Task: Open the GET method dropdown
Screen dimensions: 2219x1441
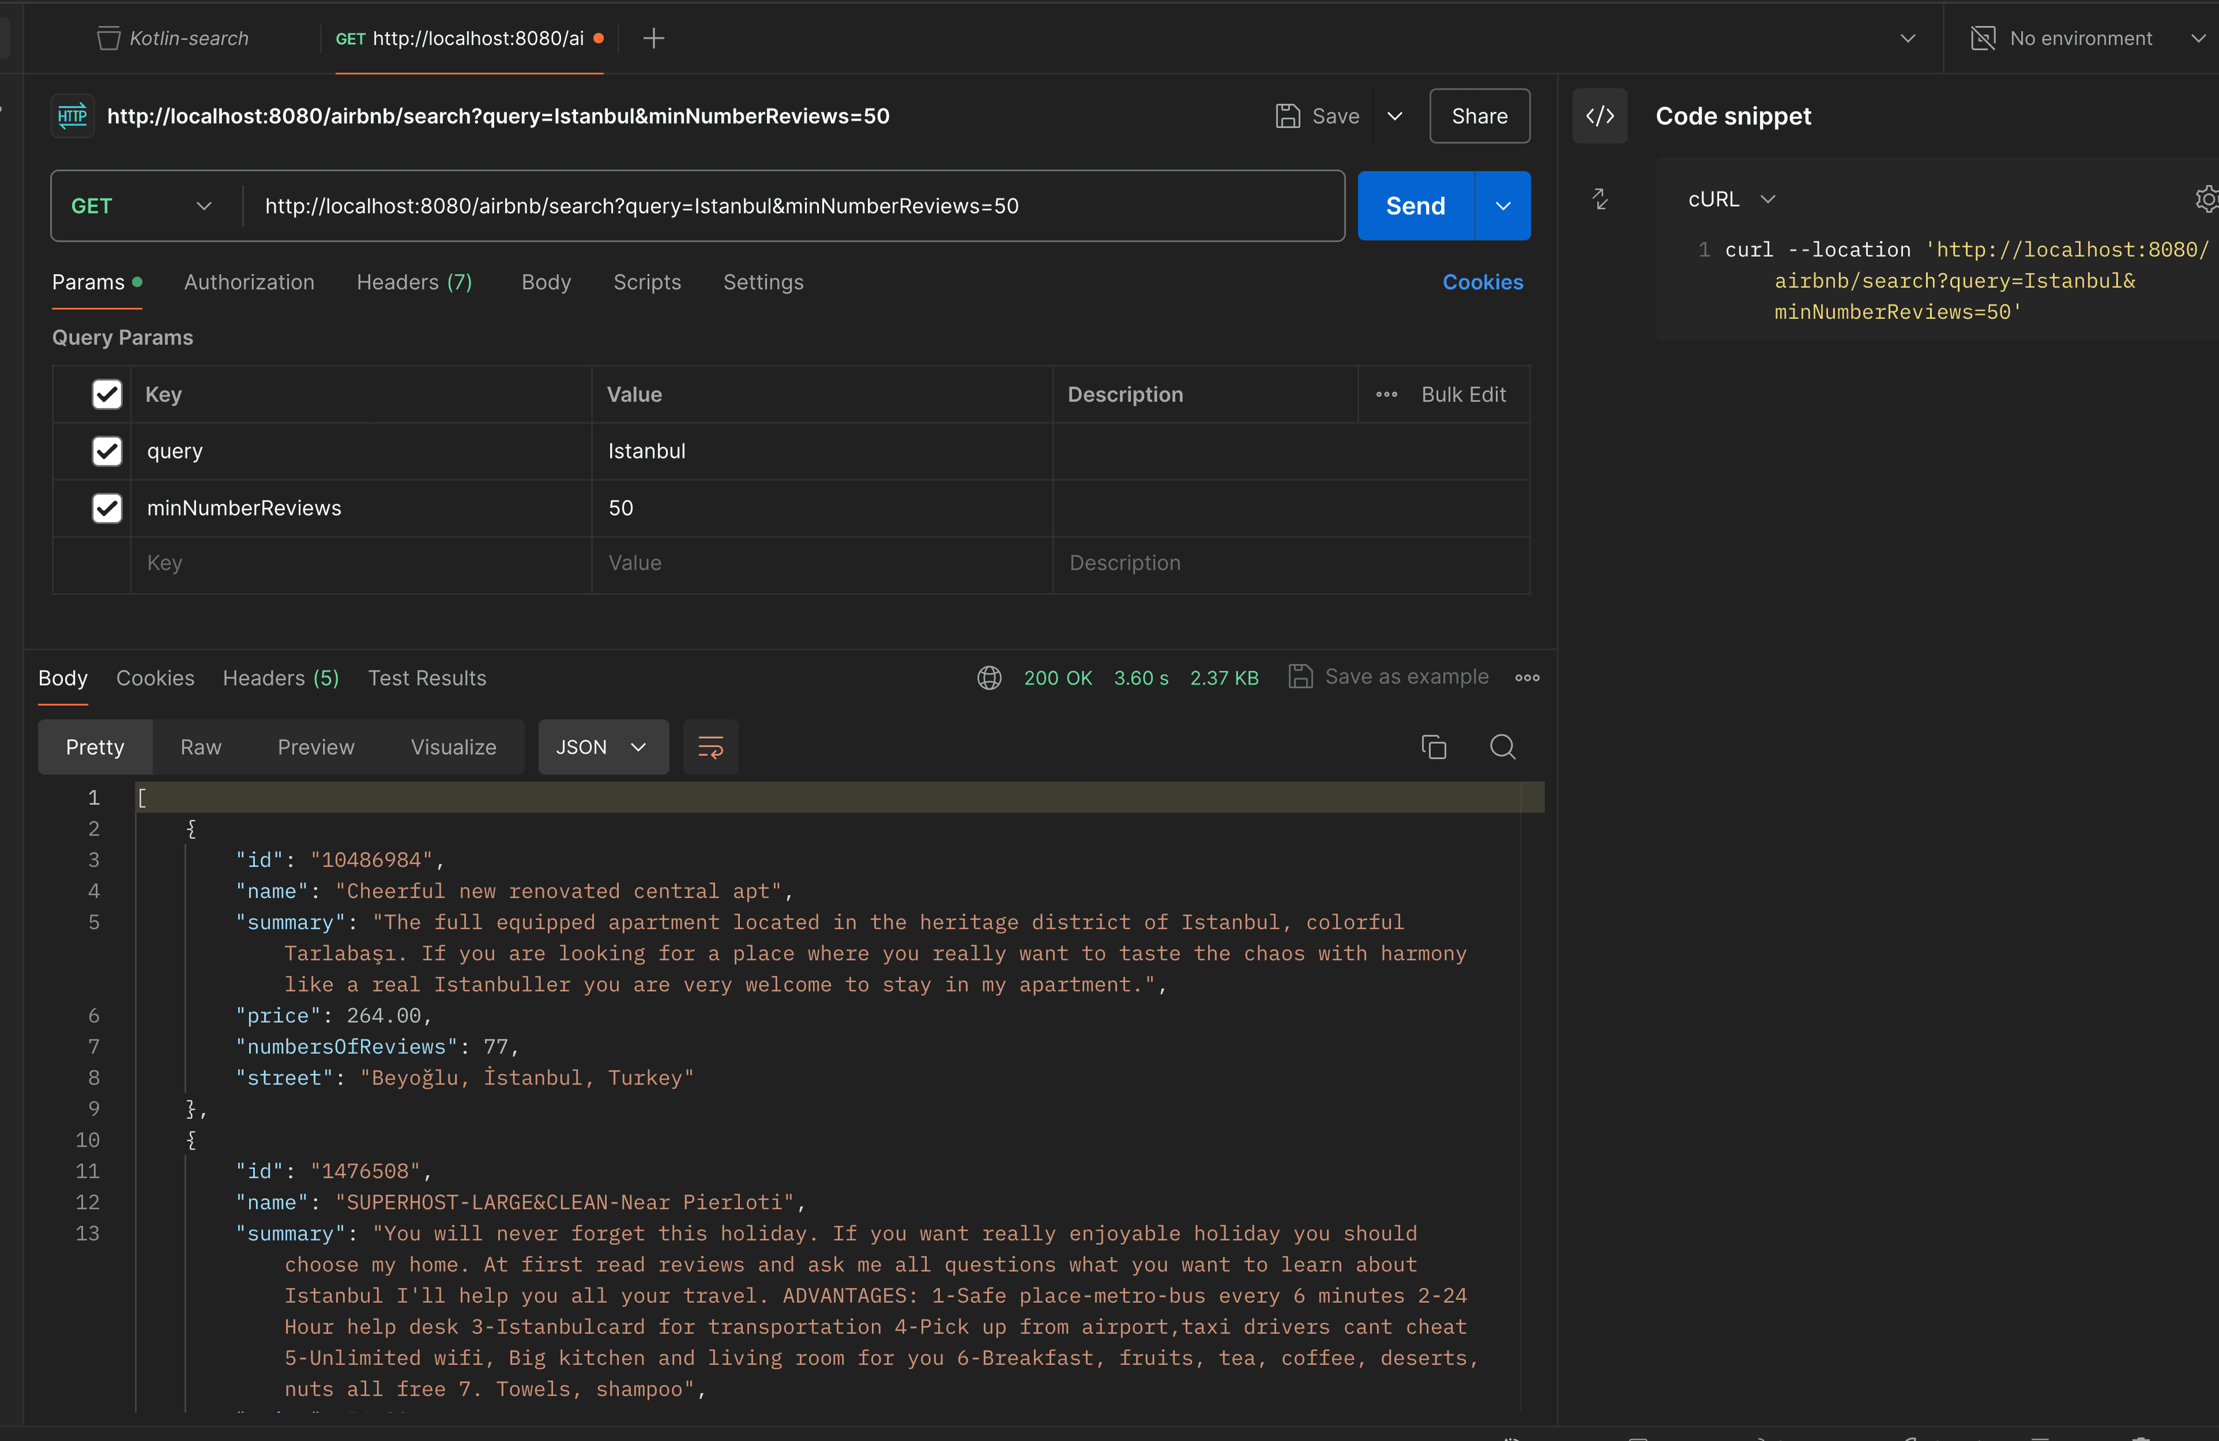Action: (x=142, y=206)
